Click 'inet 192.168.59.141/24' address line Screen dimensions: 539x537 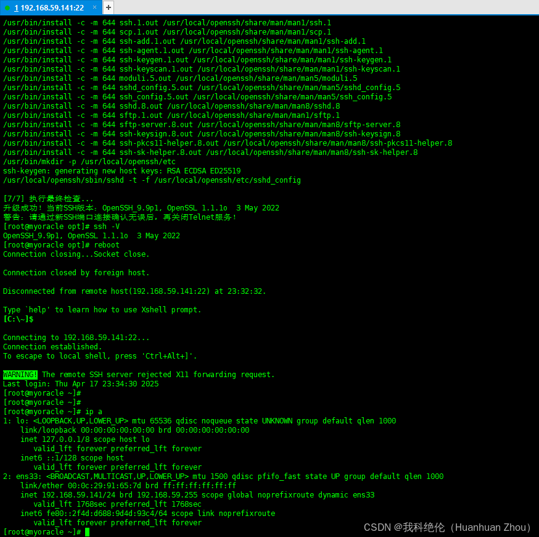click(x=197, y=495)
